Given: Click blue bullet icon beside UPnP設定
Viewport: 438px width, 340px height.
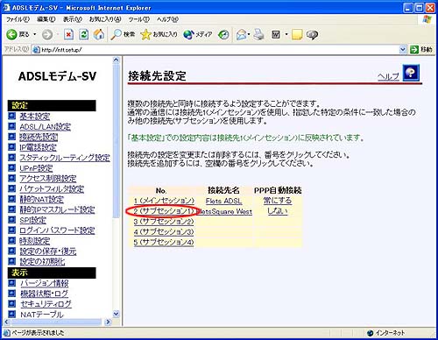Looking at the screenshot, I should click(11, 168).
